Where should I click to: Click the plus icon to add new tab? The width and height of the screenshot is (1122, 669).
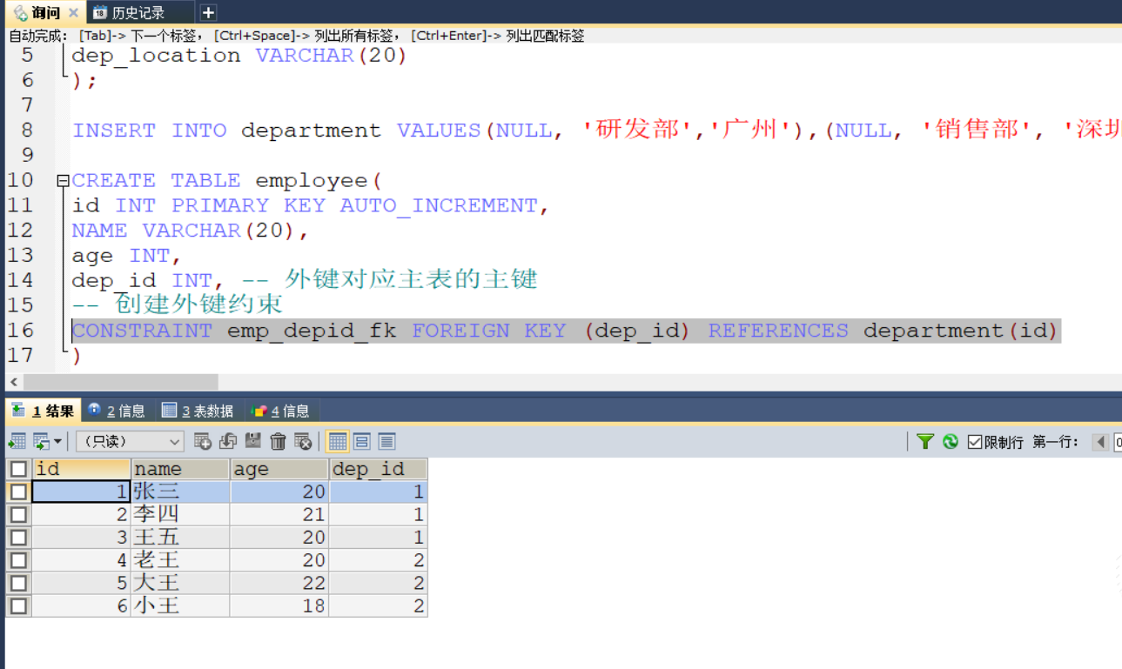pyautogui.click(x=208, y=13)
